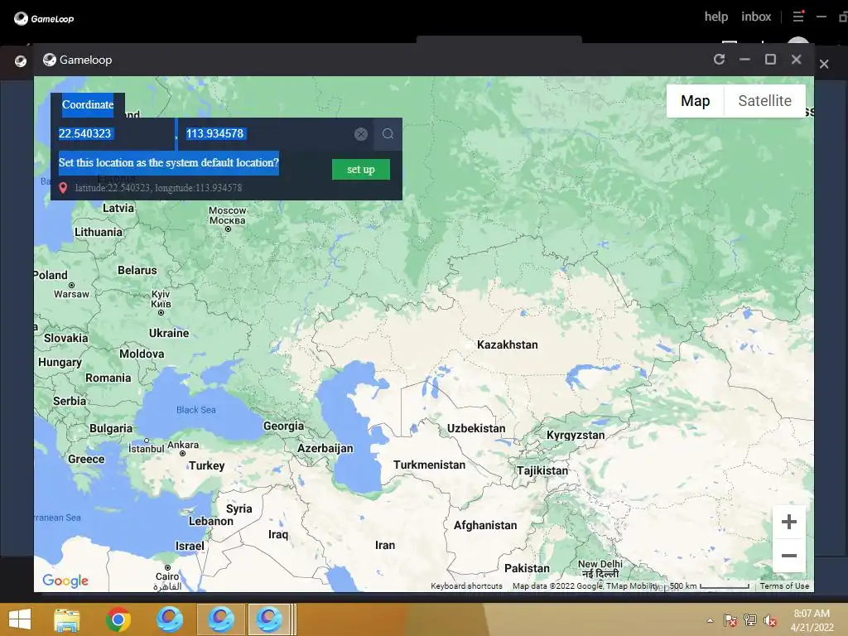Click the Action Center flag tray icon

(x=730, y=620)
